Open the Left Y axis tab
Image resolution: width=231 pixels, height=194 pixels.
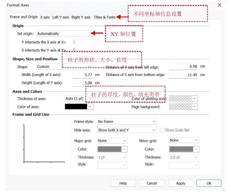coord(61,17)
